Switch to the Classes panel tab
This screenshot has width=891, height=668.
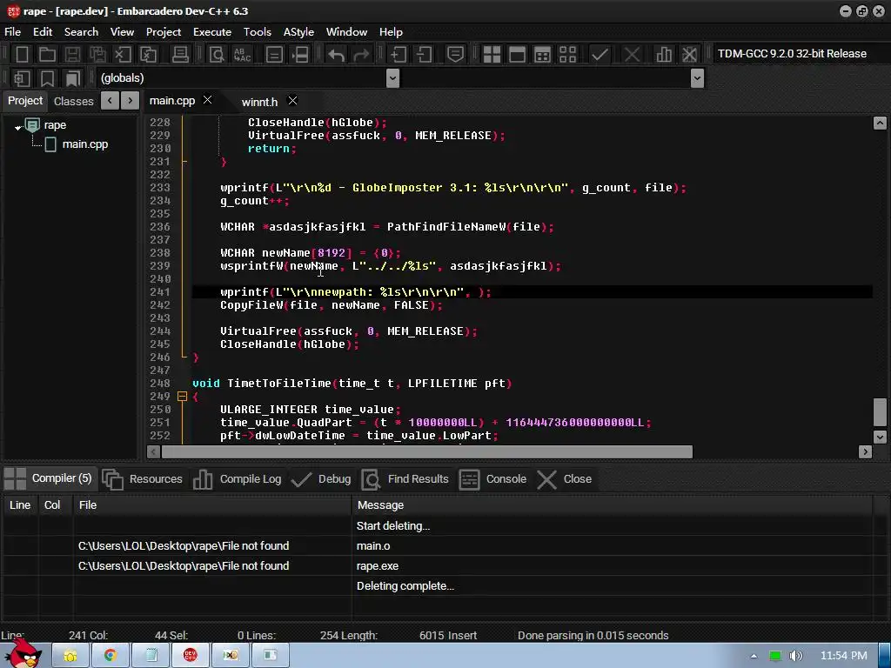point(73,101)
